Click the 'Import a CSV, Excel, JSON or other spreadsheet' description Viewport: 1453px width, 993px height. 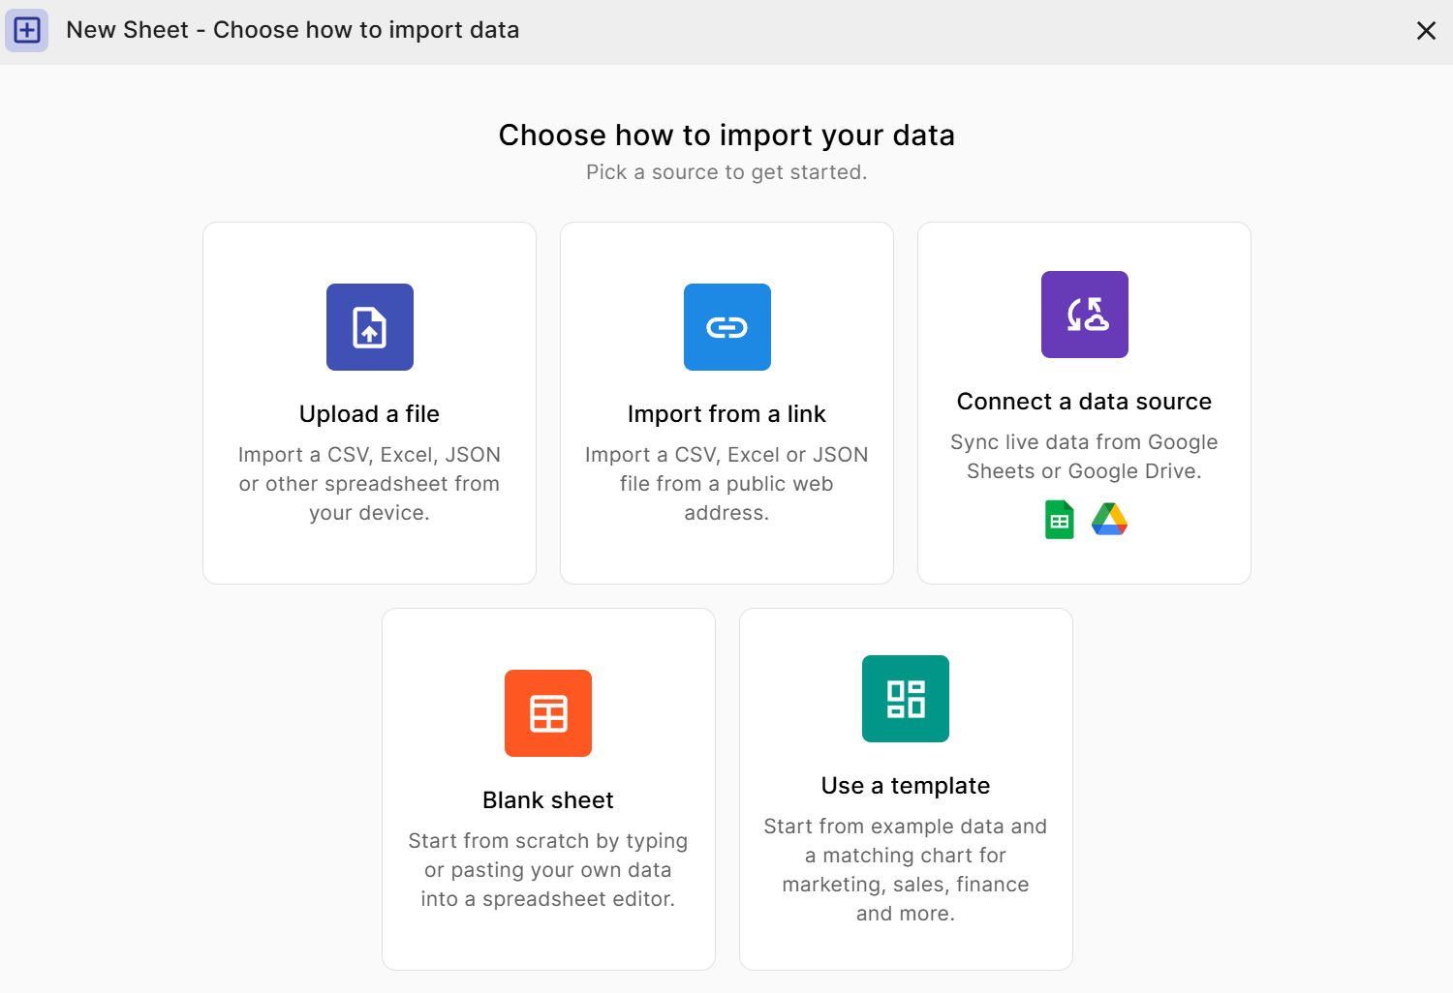point(369,484)
